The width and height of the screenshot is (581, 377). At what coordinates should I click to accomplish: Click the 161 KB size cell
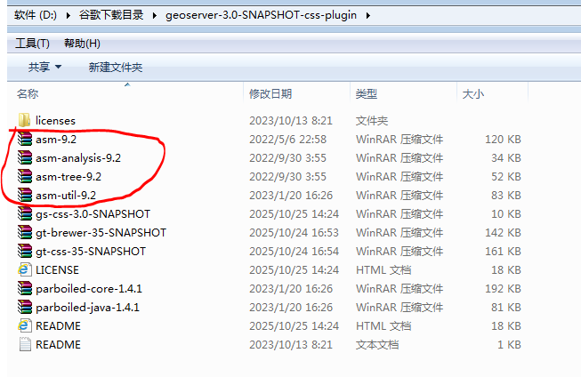[x=503, y=252]
